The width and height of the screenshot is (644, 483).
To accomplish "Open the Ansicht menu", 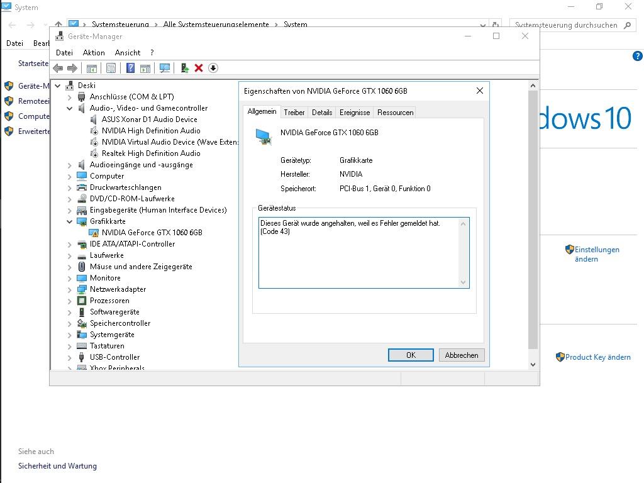I will click(x=127, y=53).
